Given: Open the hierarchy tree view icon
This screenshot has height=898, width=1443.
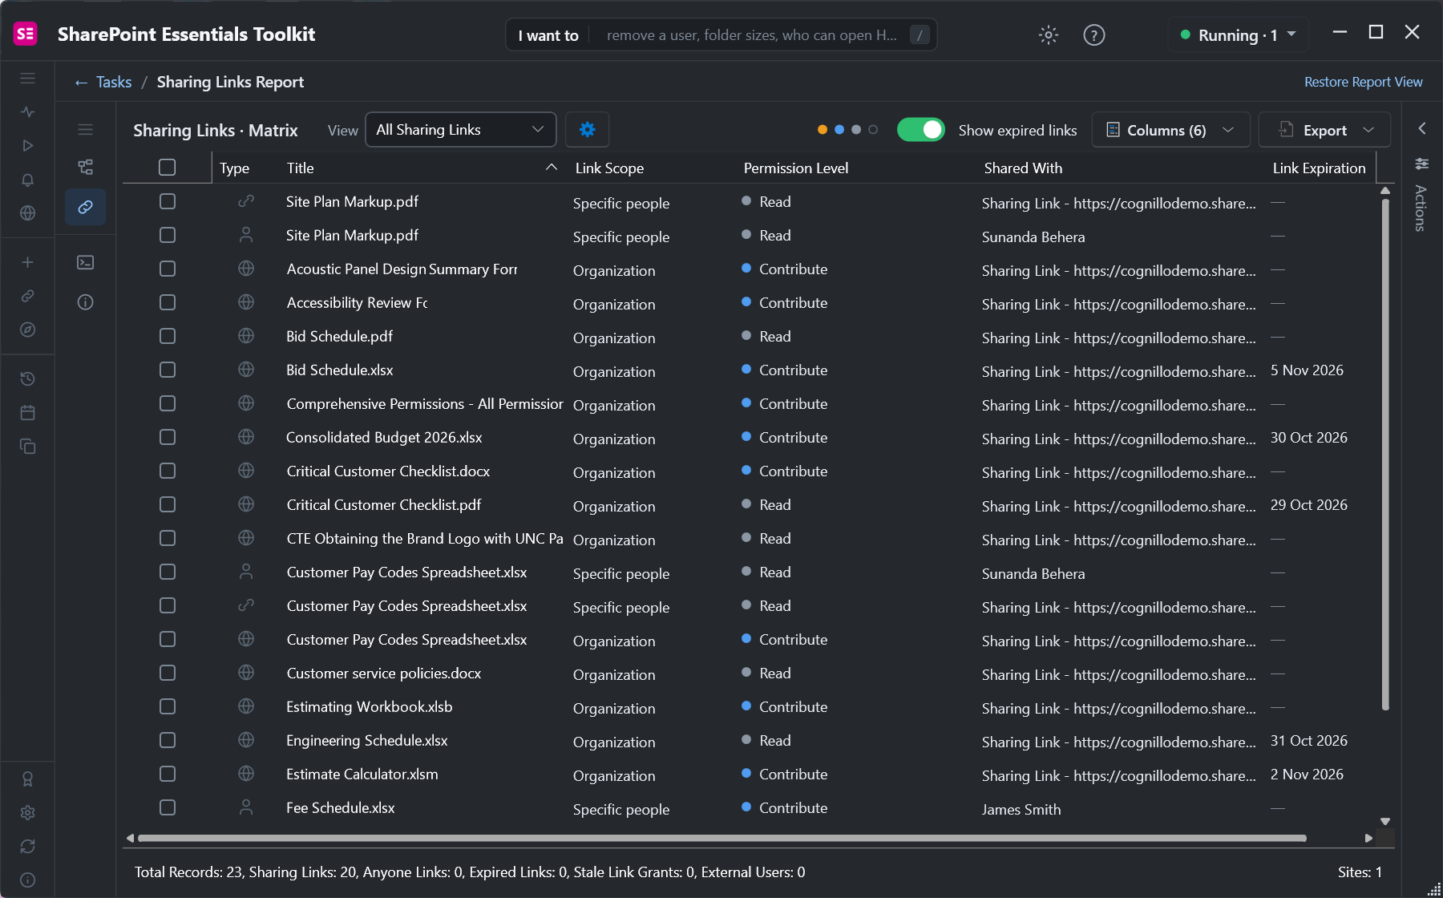Looking at the screenshot, I should pyautogui.click(x=85, y=167).
